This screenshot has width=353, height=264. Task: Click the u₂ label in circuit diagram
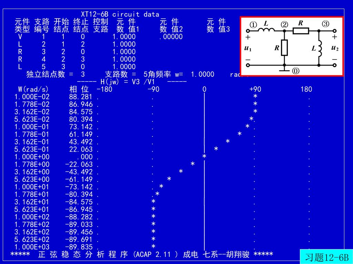[x=335, y=48]
